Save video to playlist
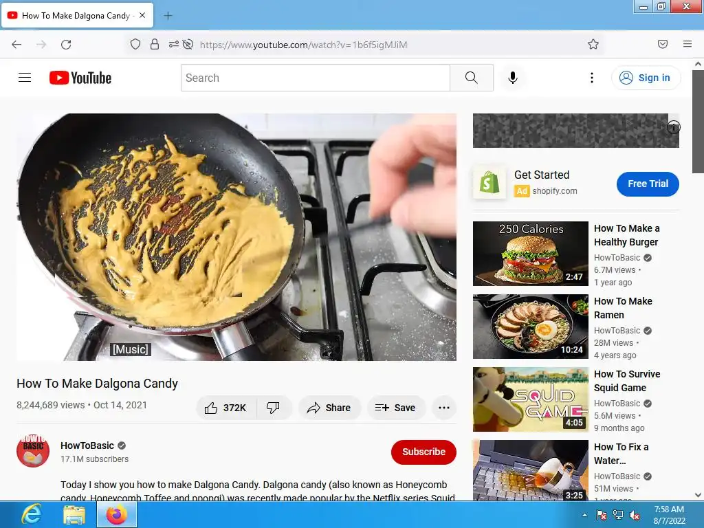The height and width of the screenshot is (528, 704). [395, 408]
